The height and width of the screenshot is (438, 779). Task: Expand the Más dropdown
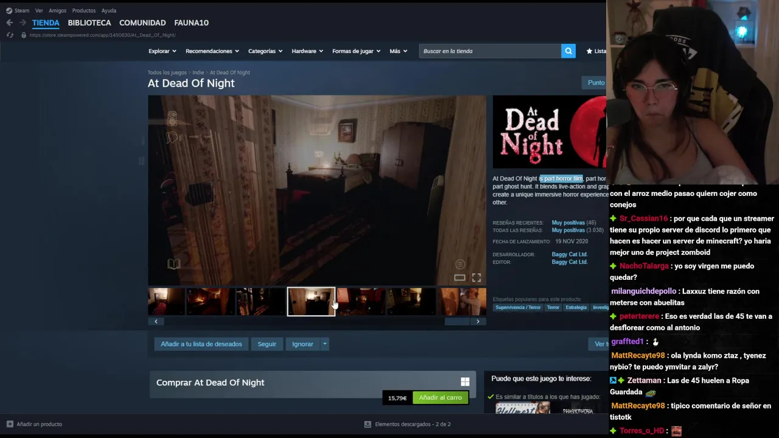coord(398,51)
